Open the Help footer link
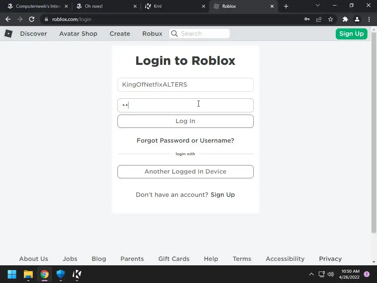The image size is (377, 283). pos(211,259)
